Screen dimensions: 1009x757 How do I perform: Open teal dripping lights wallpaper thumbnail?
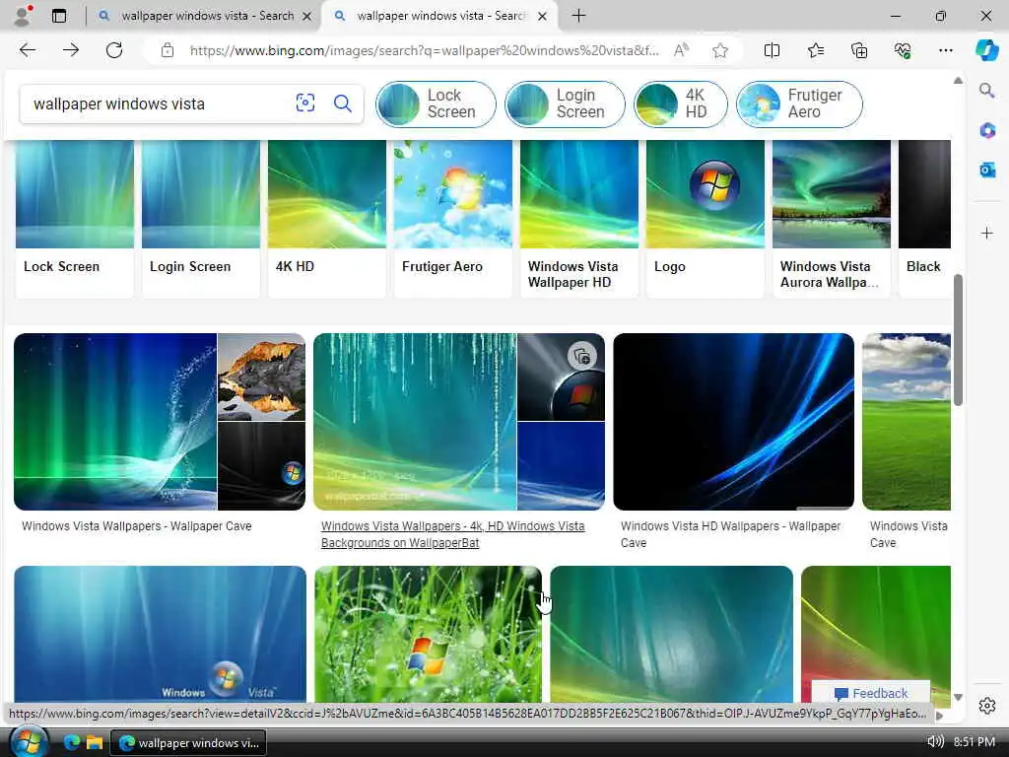tap(415, 422)
